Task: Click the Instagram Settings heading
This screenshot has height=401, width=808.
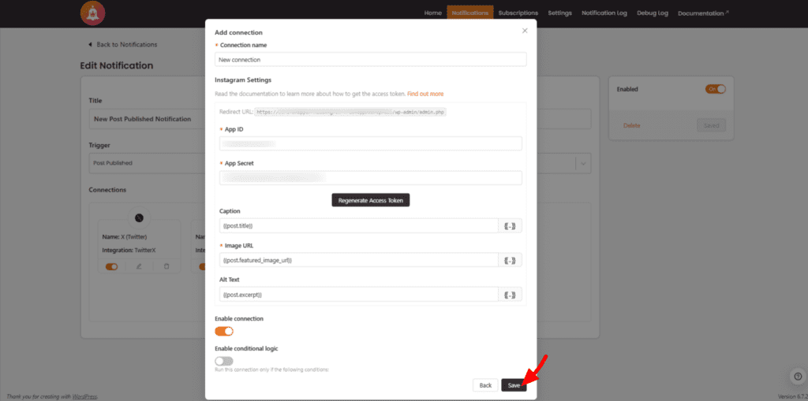Action: click(243, 80)
